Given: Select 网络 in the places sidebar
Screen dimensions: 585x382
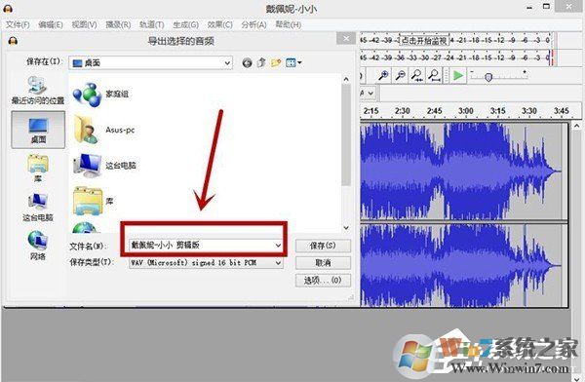Looking at the screenshot, I should (38, 246).
